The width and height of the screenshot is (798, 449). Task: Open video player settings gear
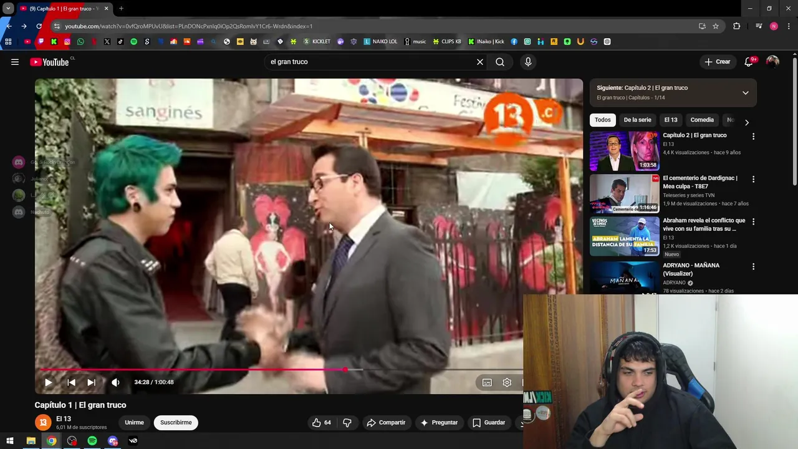pyautogui.click(x=507, y=382)
